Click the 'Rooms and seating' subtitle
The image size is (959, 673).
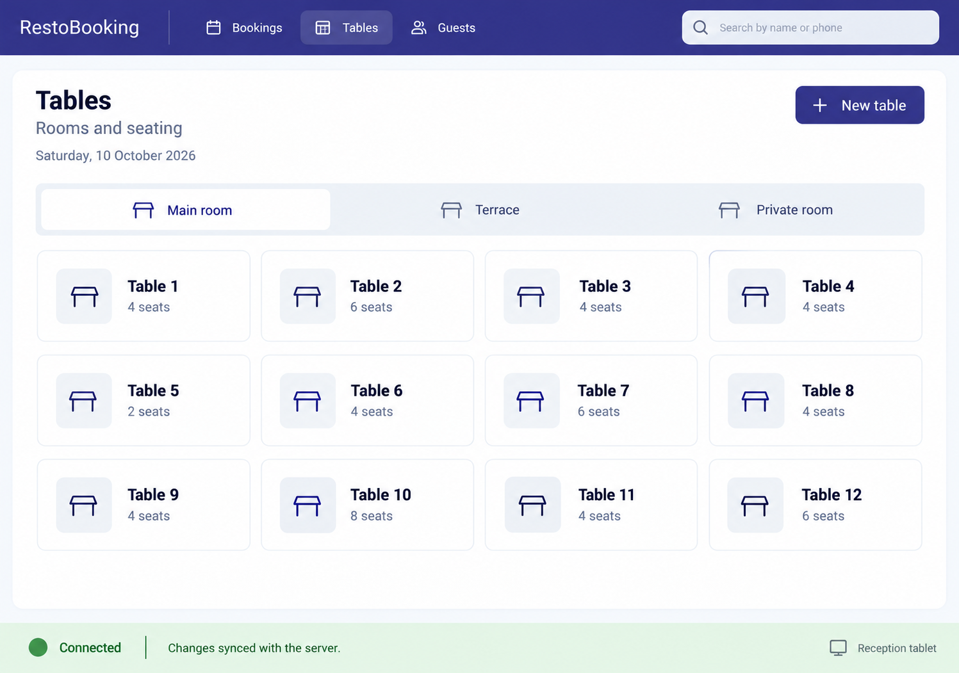pos(109,128)
